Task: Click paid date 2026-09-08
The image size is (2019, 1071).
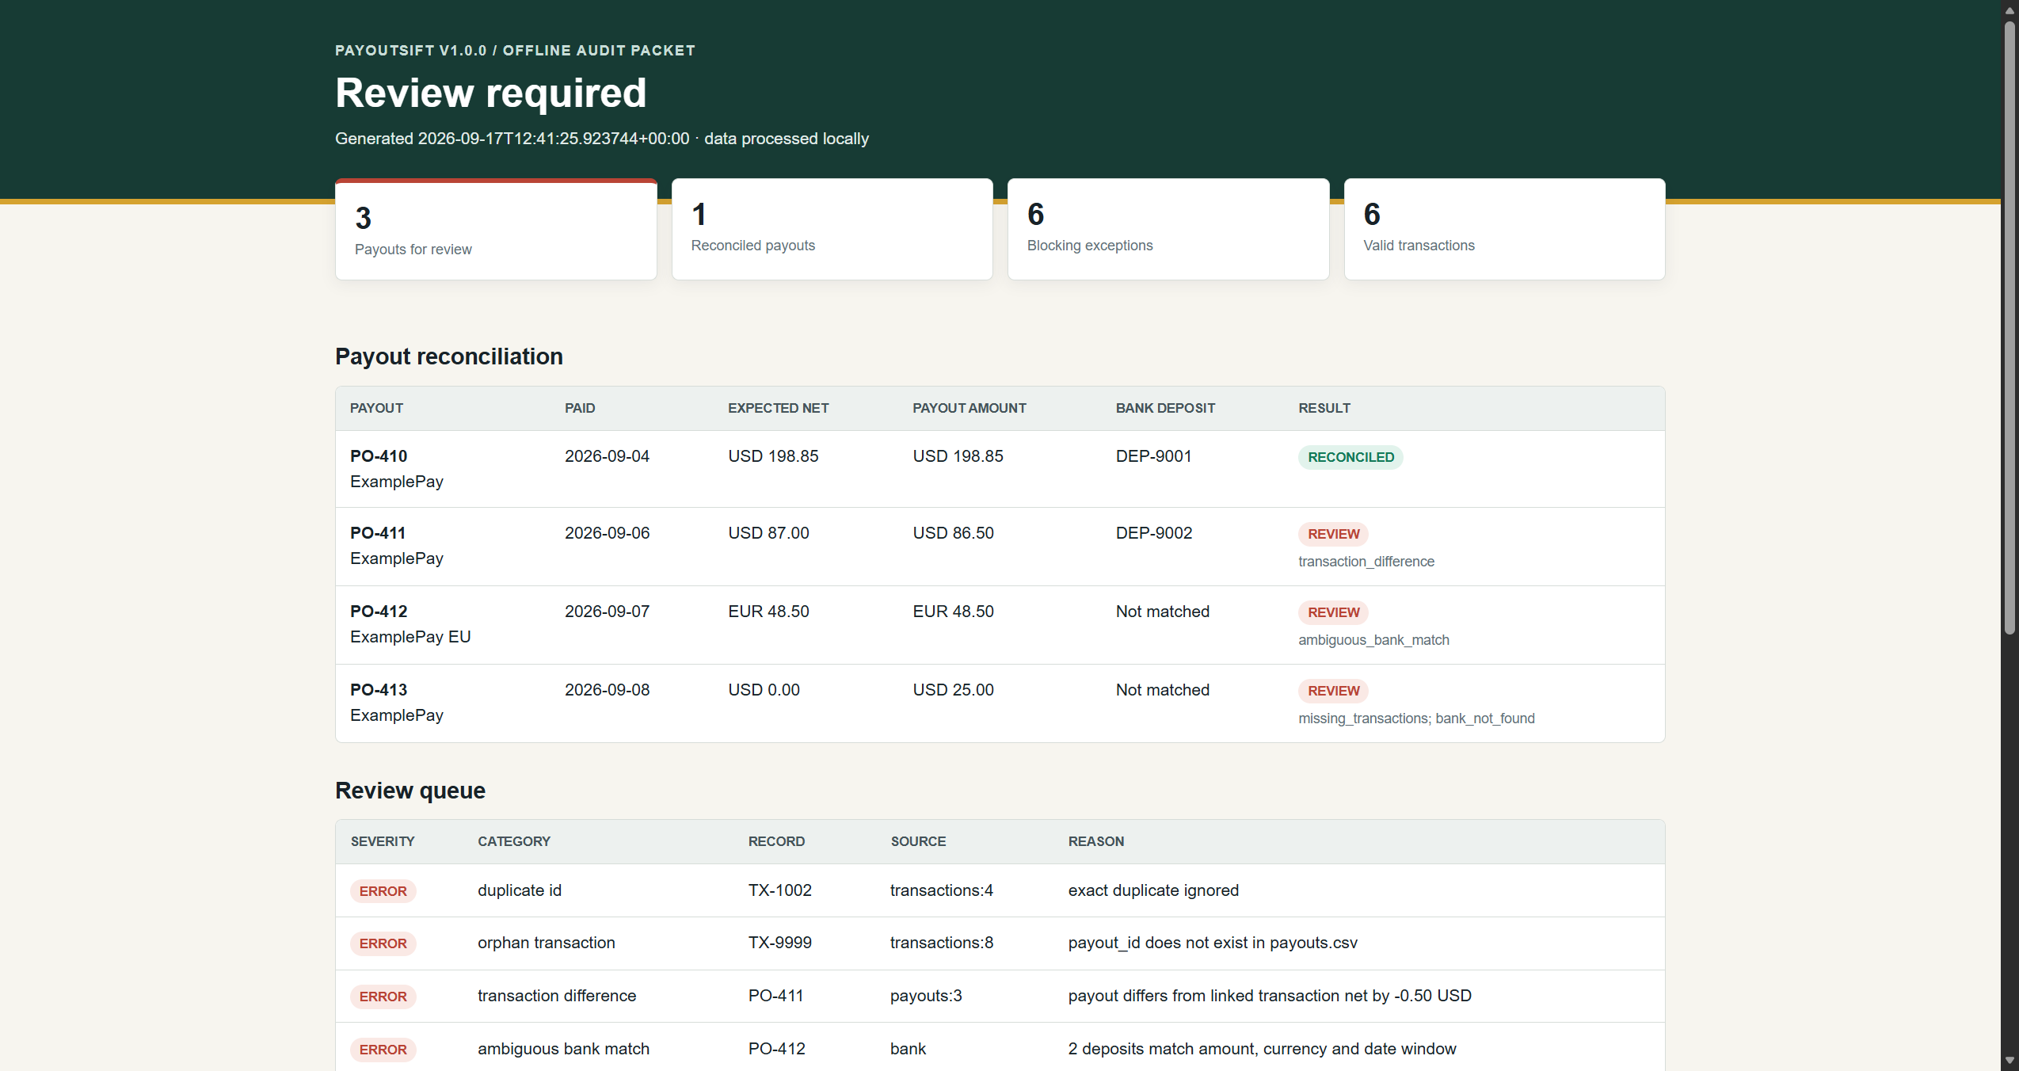Action: [x=607, y=690]
